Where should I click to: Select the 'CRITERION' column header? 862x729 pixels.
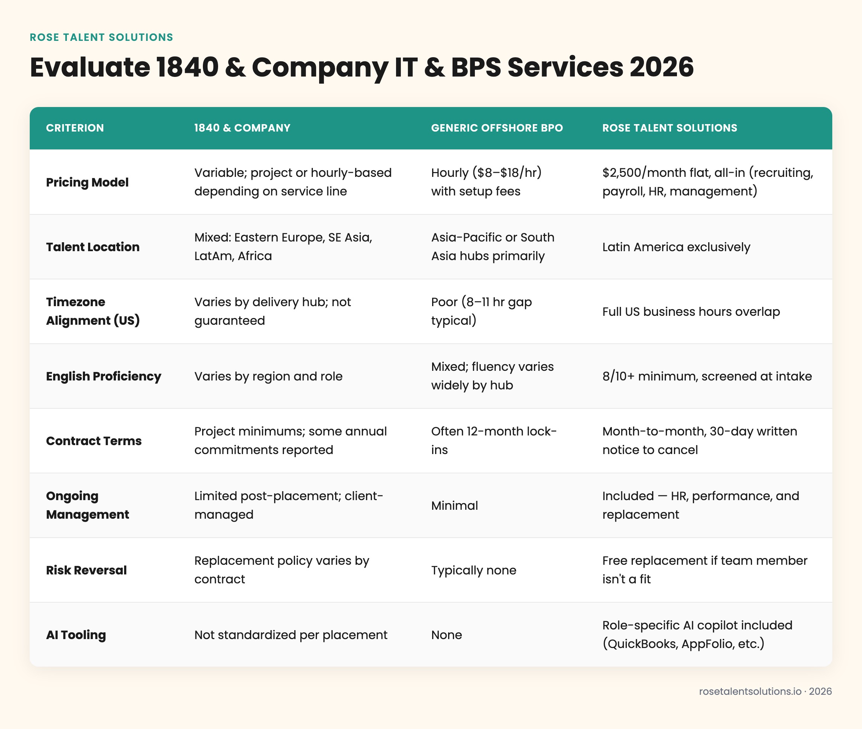(x=75, y=128)
